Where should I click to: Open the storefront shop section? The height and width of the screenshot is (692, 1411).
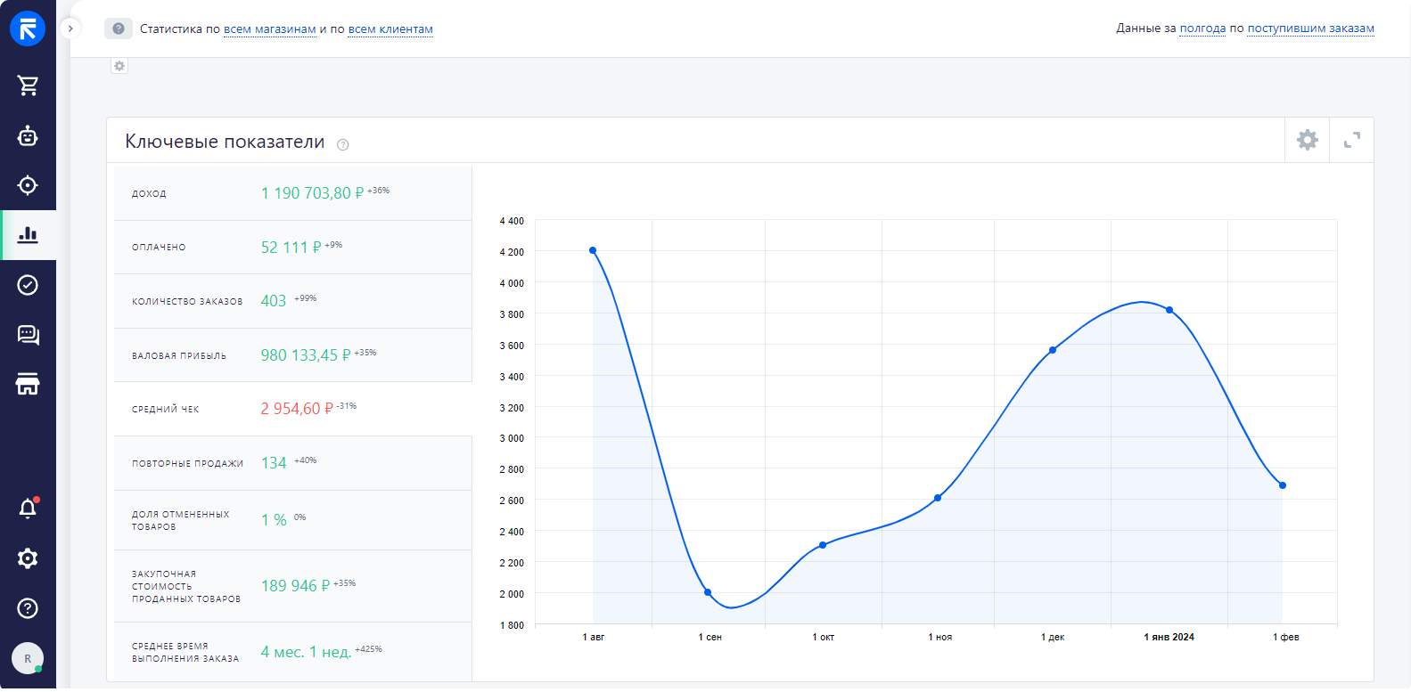[x=28, y=385]
